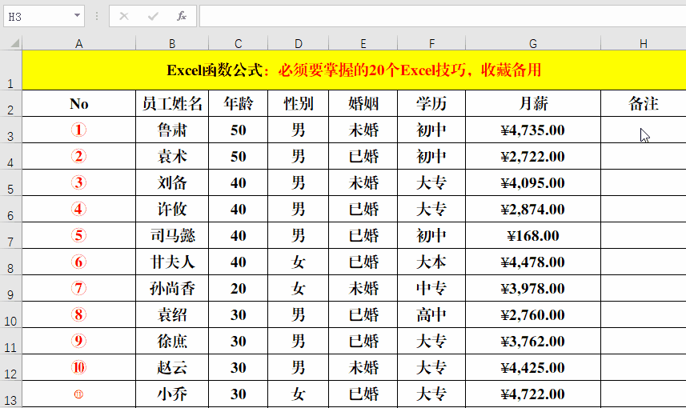Image resolution: width=686 pixels, height=408 pixels.
Task: Select the 中专 education cell
Action: tap(431, 289)
